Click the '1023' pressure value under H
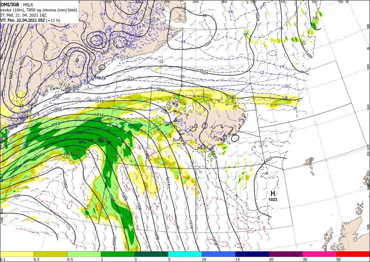 point(273,200)
